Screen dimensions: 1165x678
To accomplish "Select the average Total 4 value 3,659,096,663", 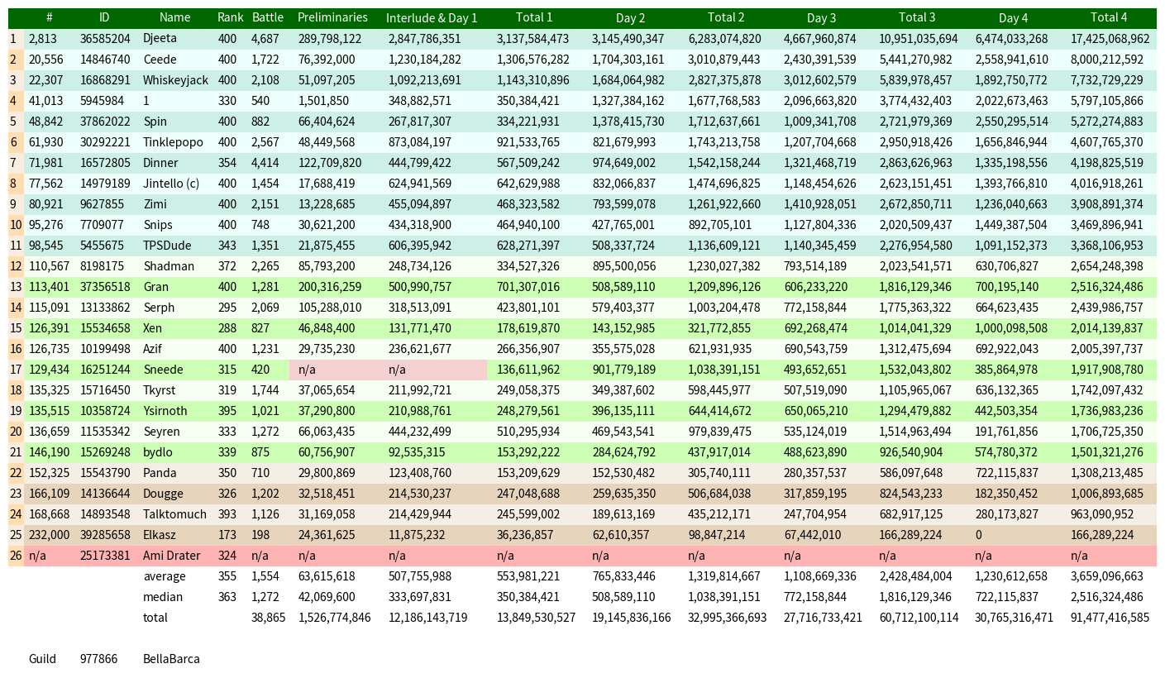I will [x=1107, y=576].
